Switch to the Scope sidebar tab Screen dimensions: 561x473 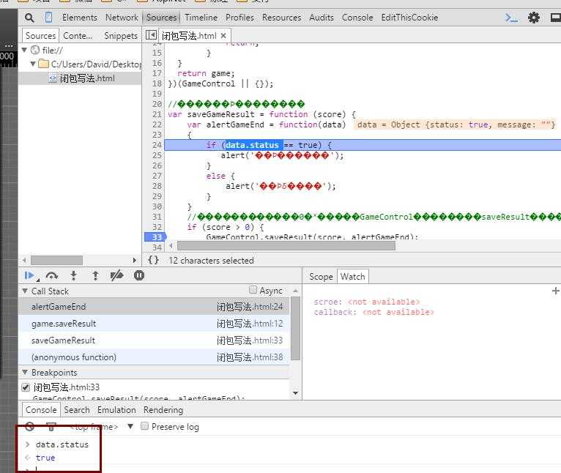pyautogui.click(x=321, y=277)
